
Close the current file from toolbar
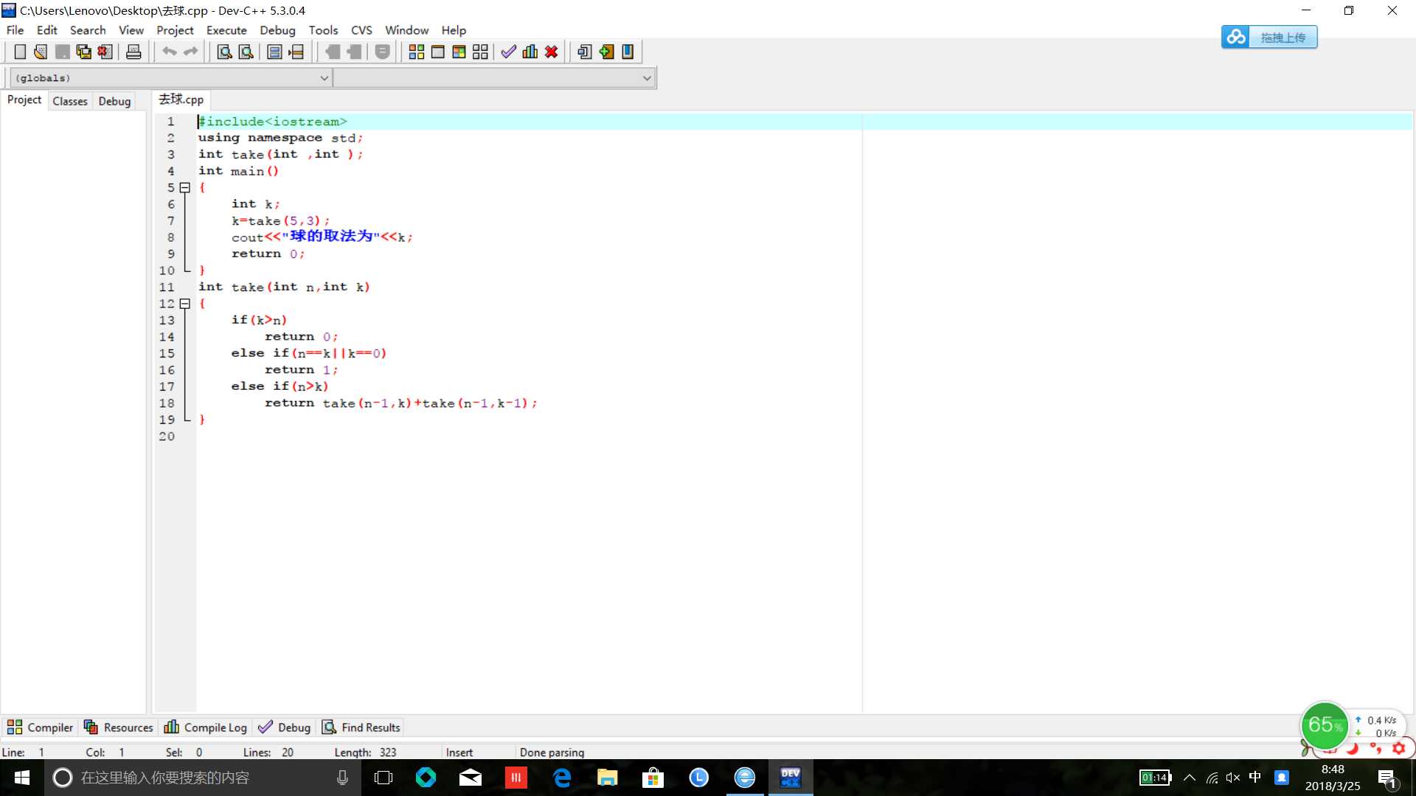pos(105,52)
